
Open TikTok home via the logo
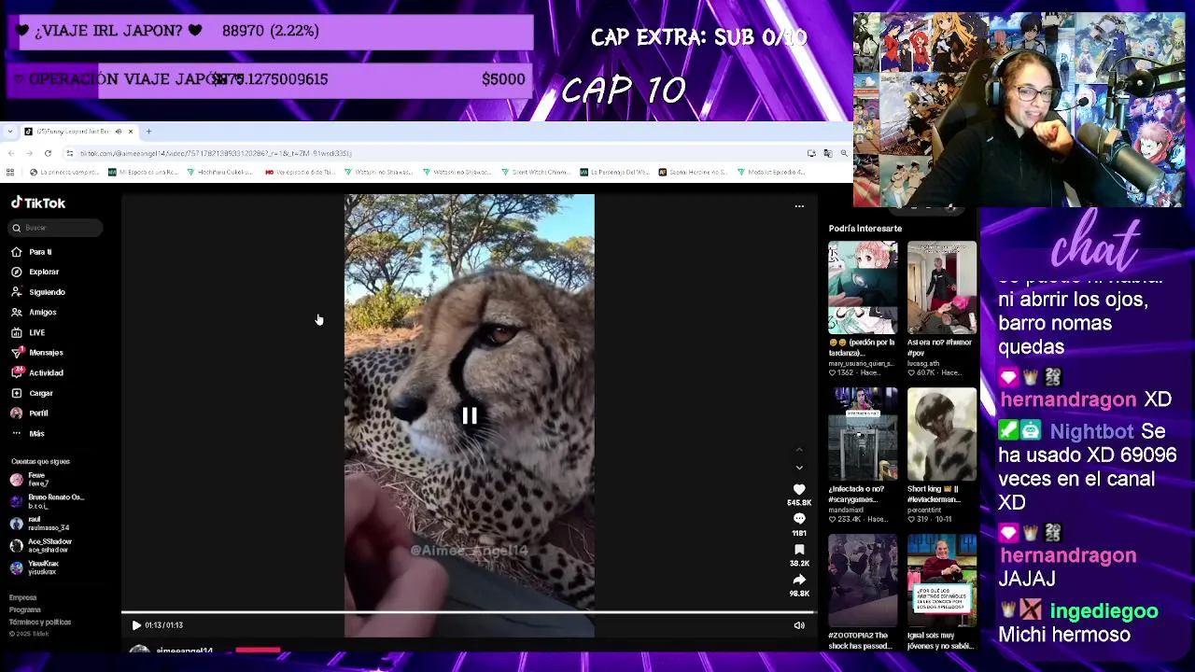point(38,203)
